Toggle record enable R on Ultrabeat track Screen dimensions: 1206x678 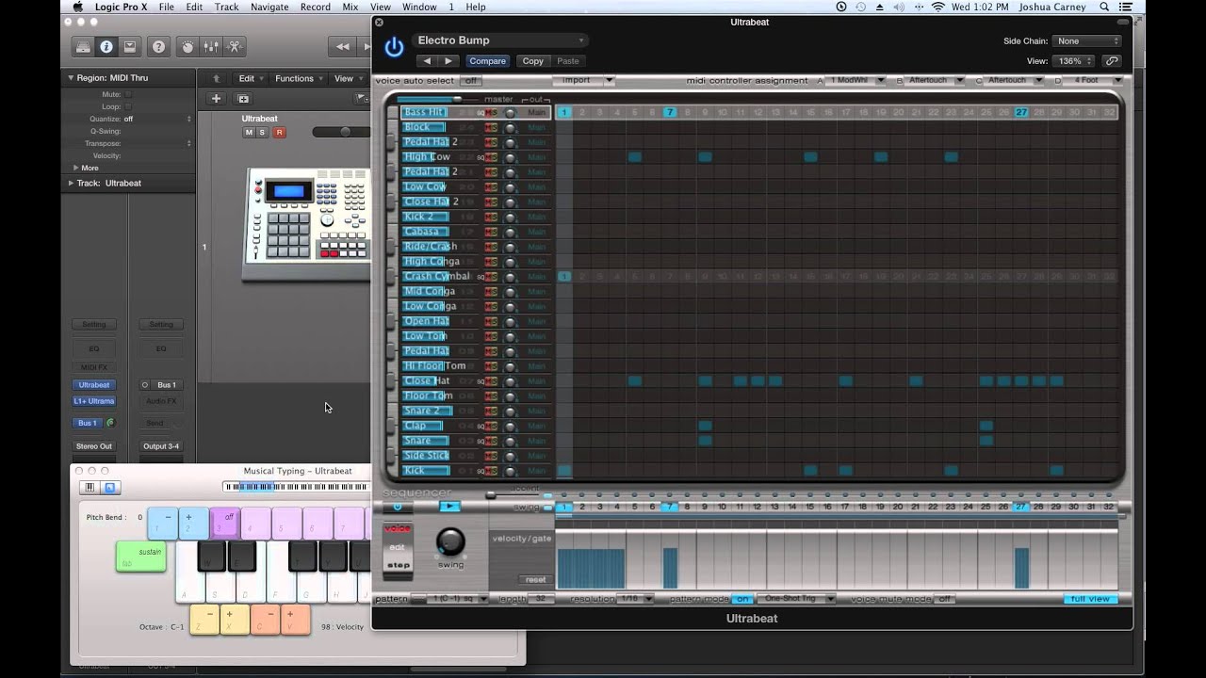[x=279, y=133]
